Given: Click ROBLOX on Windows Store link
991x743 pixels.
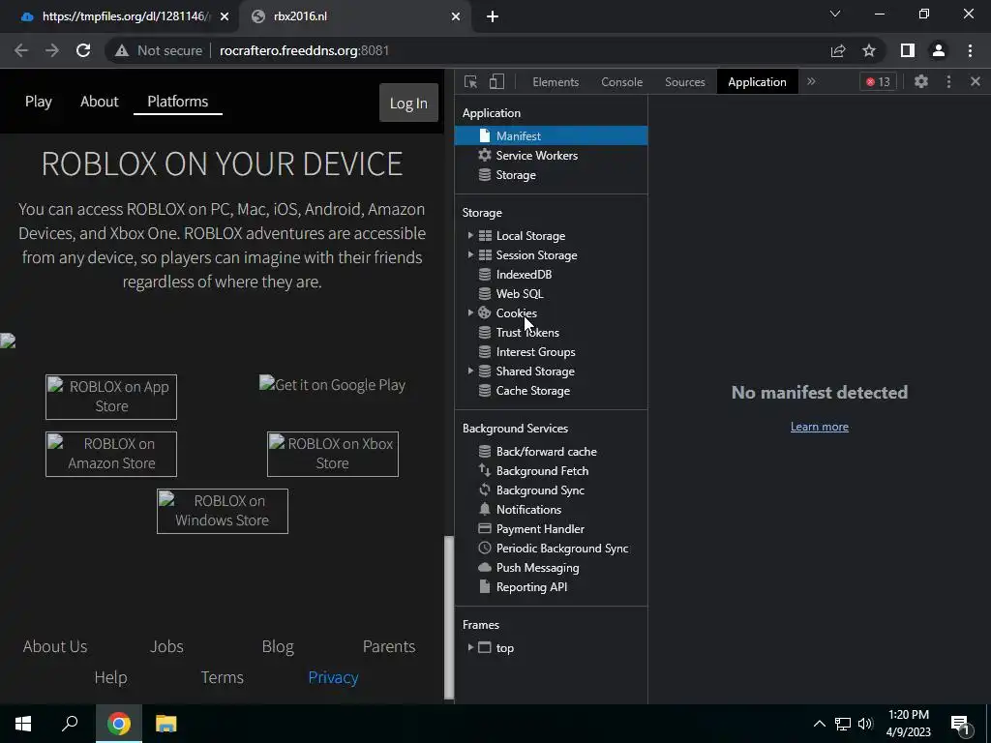Looking at the screenshot, I should 222,511.
